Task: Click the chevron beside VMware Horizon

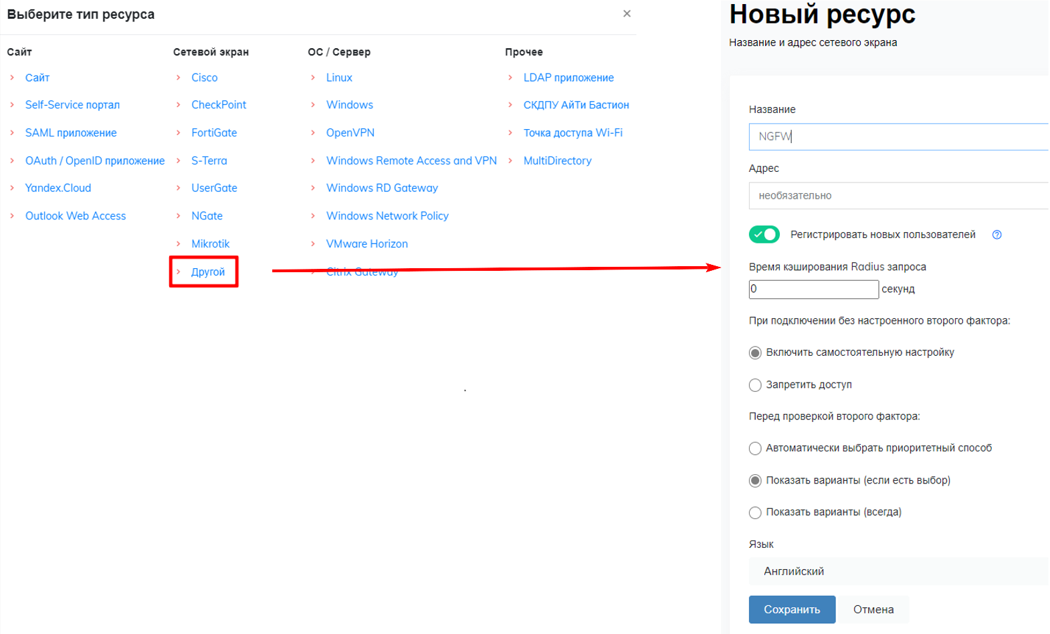Action: [x=313, y=244]
